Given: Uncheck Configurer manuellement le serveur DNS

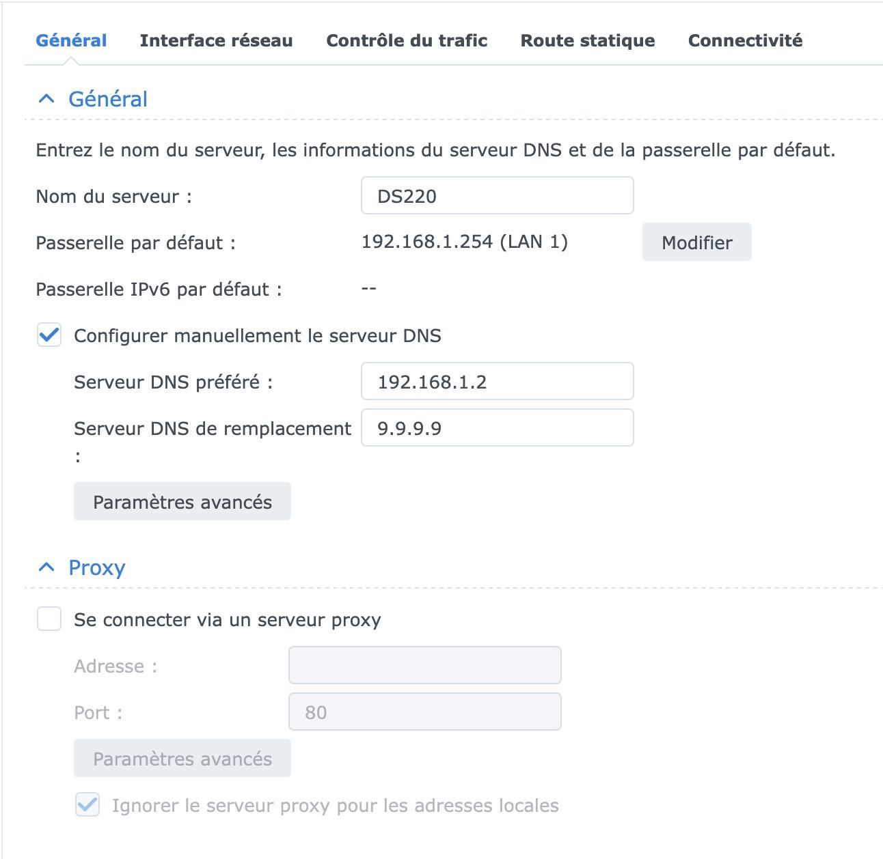Looking at the screenshot, I should click(x=49, y=336).
